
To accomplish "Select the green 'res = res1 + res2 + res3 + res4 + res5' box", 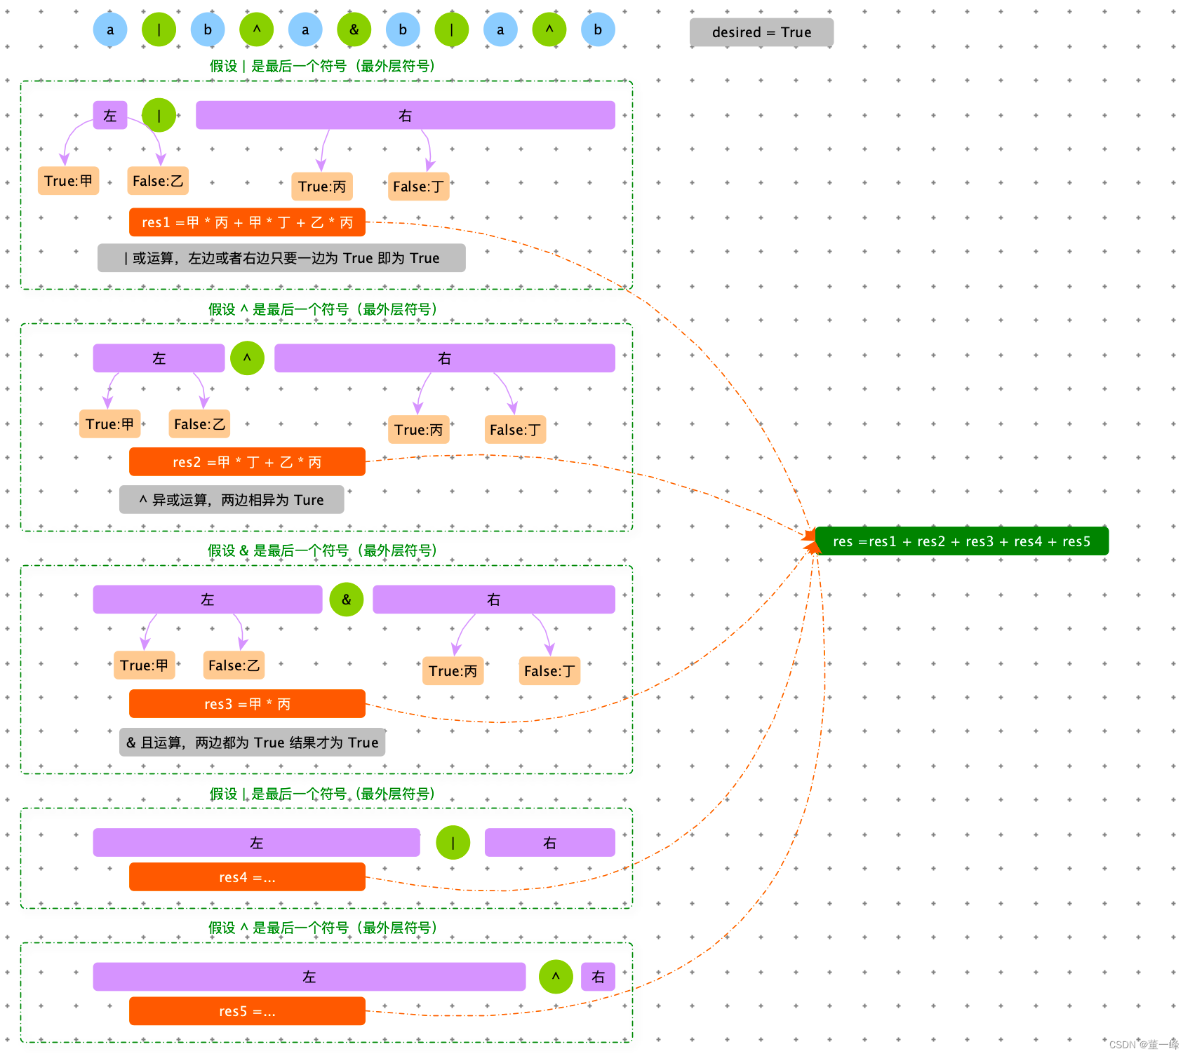I will tap(961, 541).
